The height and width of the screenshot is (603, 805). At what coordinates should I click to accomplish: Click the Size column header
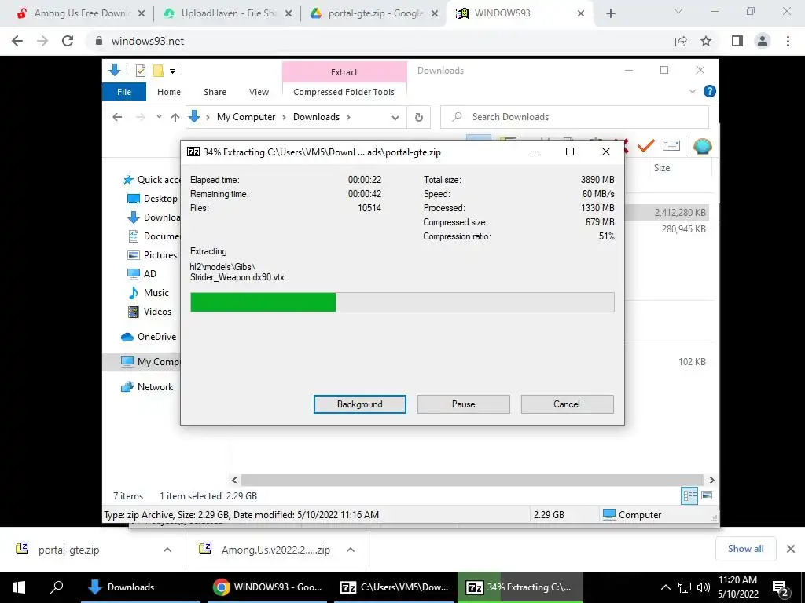(x=662, y=168)
